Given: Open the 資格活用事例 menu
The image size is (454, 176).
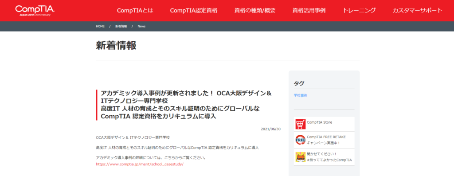Looking at the screenshot, I should click(309, 11).
